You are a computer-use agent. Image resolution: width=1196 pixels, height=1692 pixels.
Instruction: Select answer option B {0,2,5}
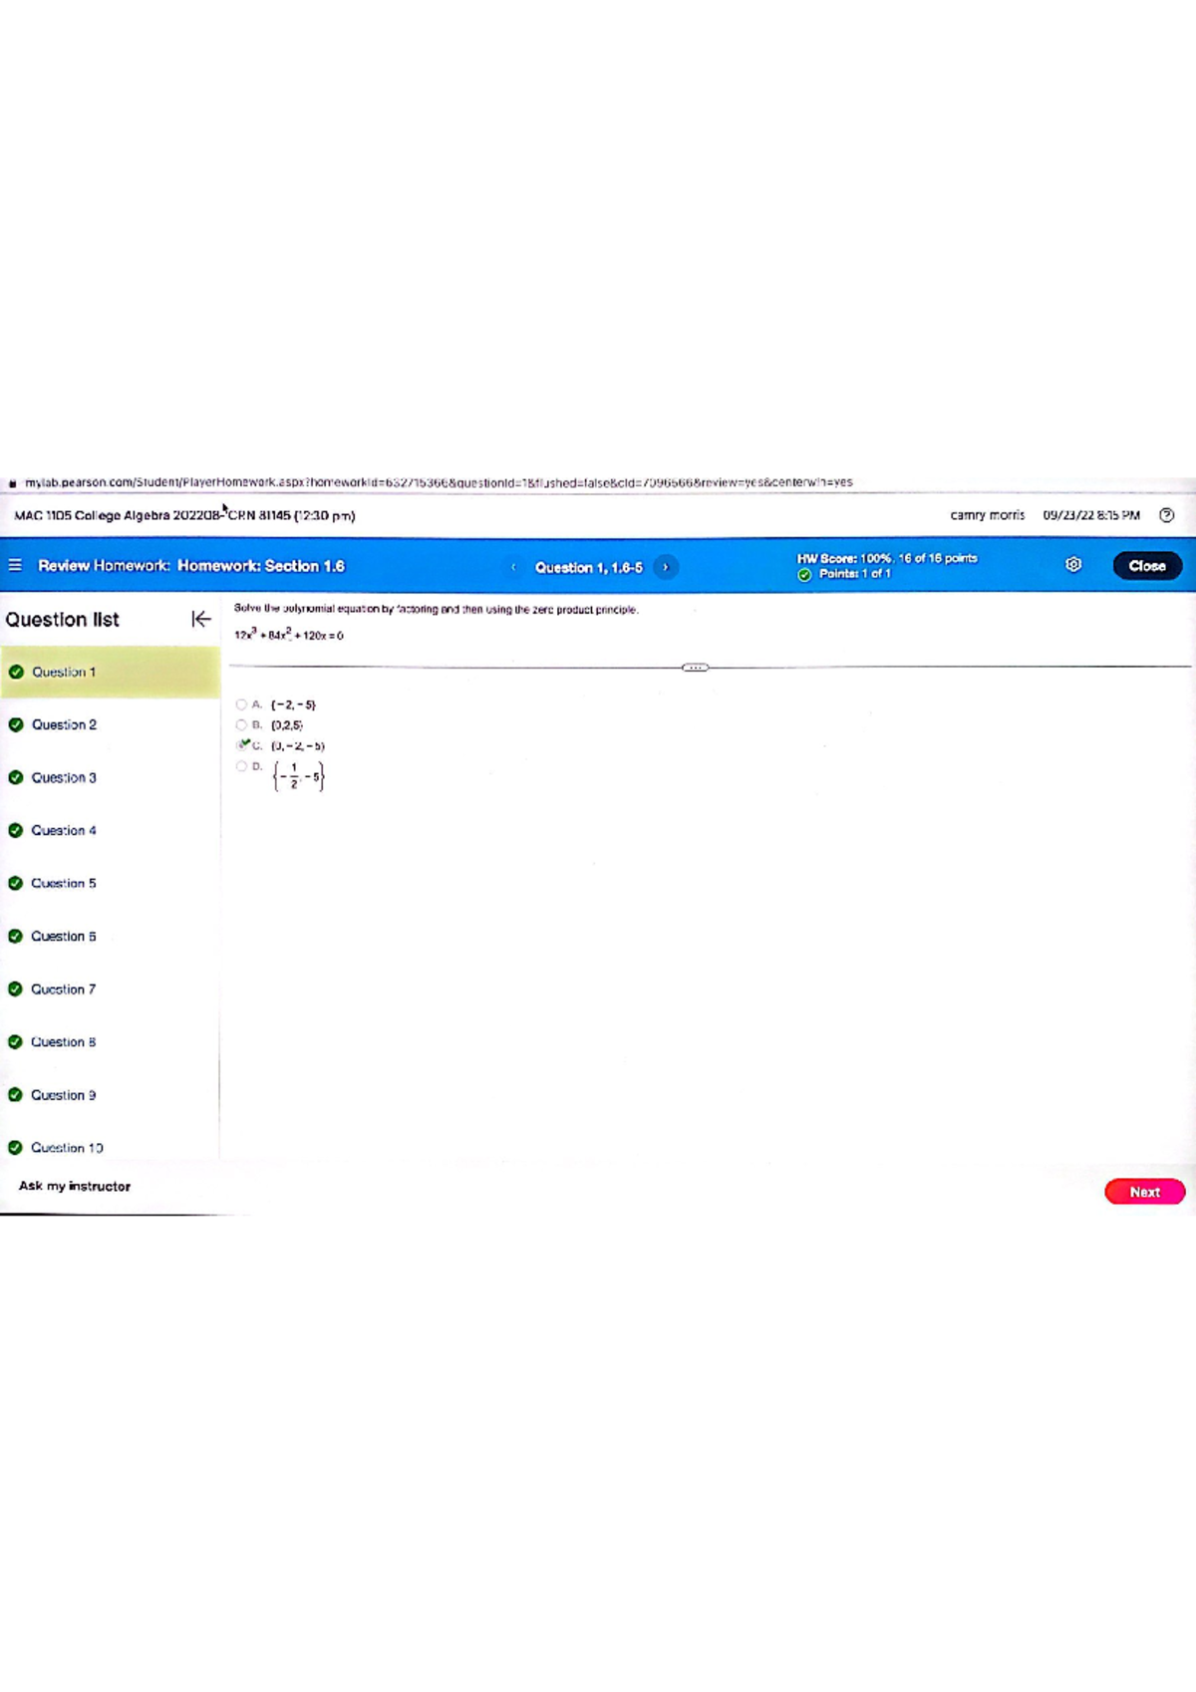tap(241, 725)
